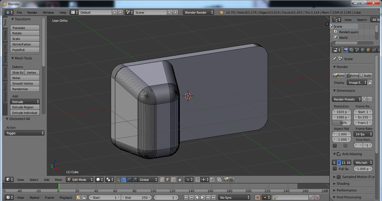This screenshot has width=382, height=201.
Task: Click the Smooth Vertex button
Action: [x=25, y=83]
